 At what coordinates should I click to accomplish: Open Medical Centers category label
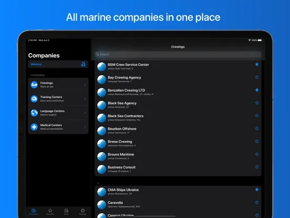pyautogui.click(x=51, y=125)
